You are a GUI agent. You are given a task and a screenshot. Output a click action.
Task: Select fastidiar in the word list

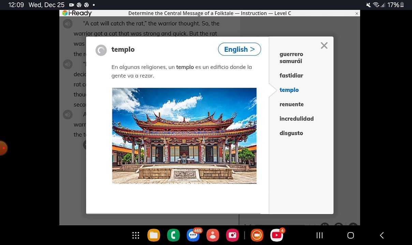291,76
